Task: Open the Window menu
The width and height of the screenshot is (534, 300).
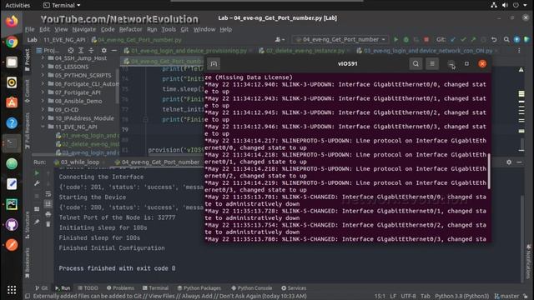Action: (x=204, y=30)
